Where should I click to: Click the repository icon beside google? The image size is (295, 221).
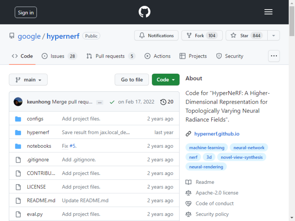12,36
